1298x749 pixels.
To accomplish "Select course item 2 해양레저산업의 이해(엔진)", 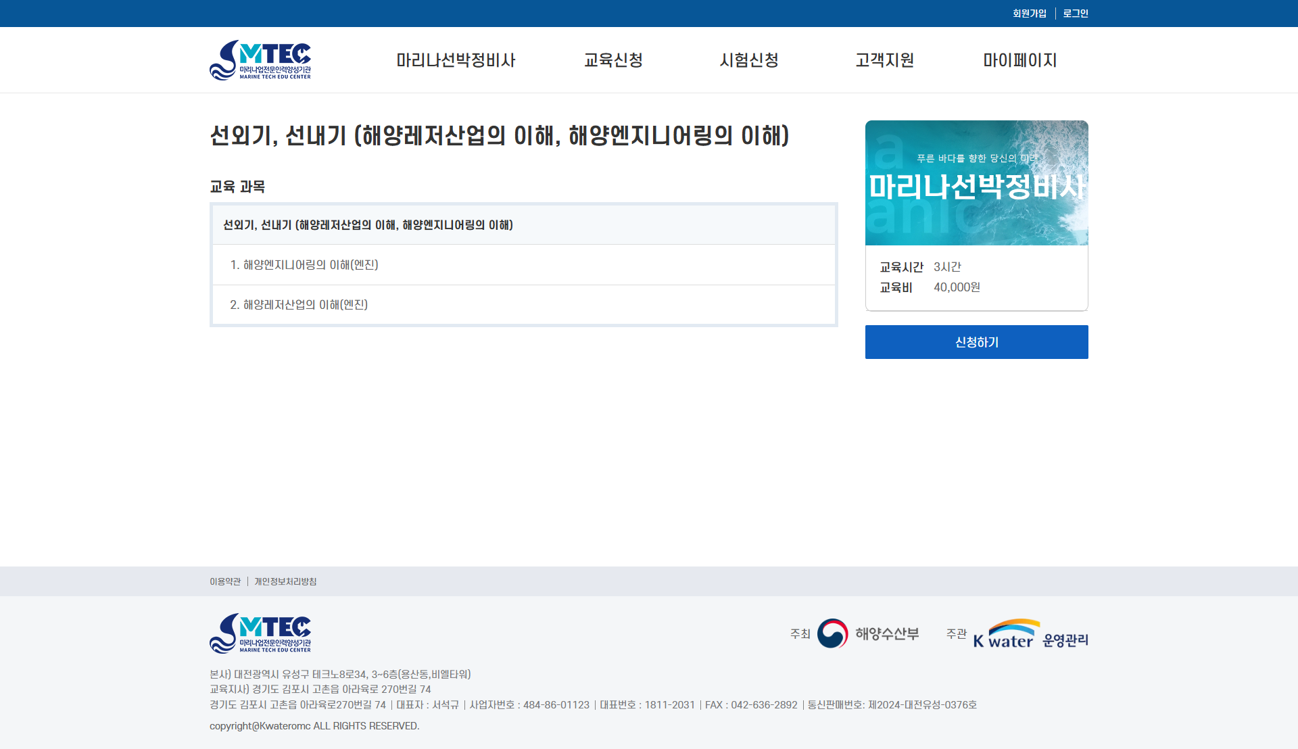I will (299, 305).
